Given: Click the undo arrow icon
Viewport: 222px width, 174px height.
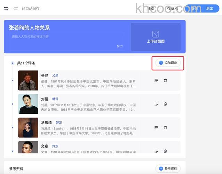Looking at the screenshot, I should point(6,8).
